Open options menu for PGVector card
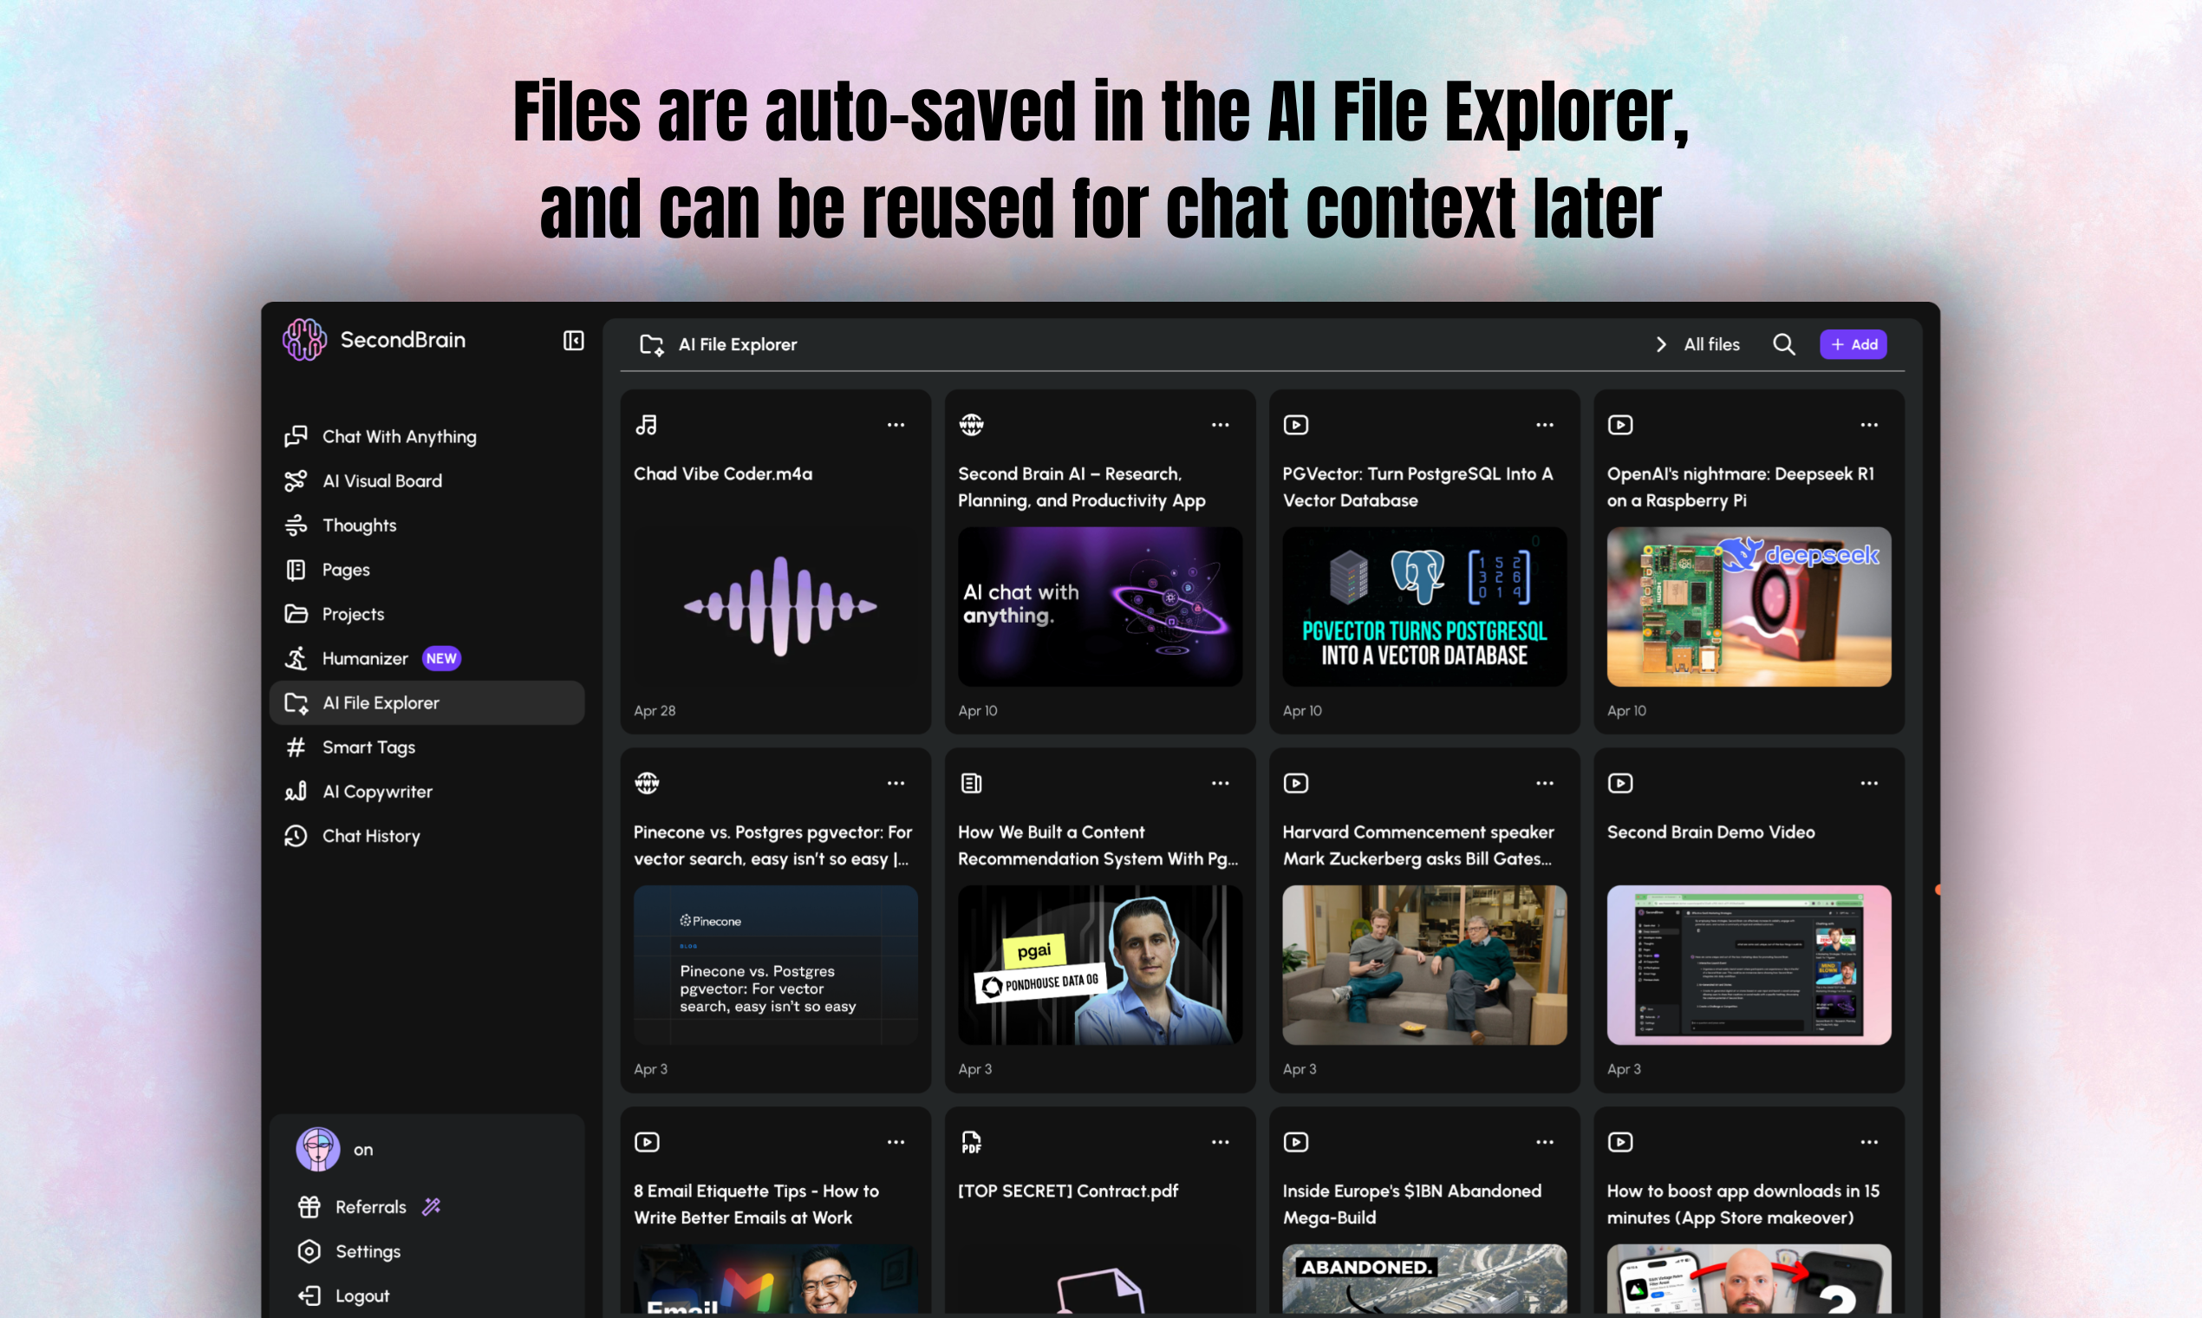Viewport: 2202px width, 1318px height. (x=1545, y=426)
